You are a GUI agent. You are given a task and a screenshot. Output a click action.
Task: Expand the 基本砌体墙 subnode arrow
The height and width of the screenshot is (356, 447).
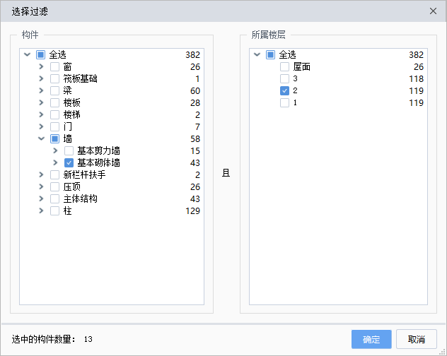55,162
